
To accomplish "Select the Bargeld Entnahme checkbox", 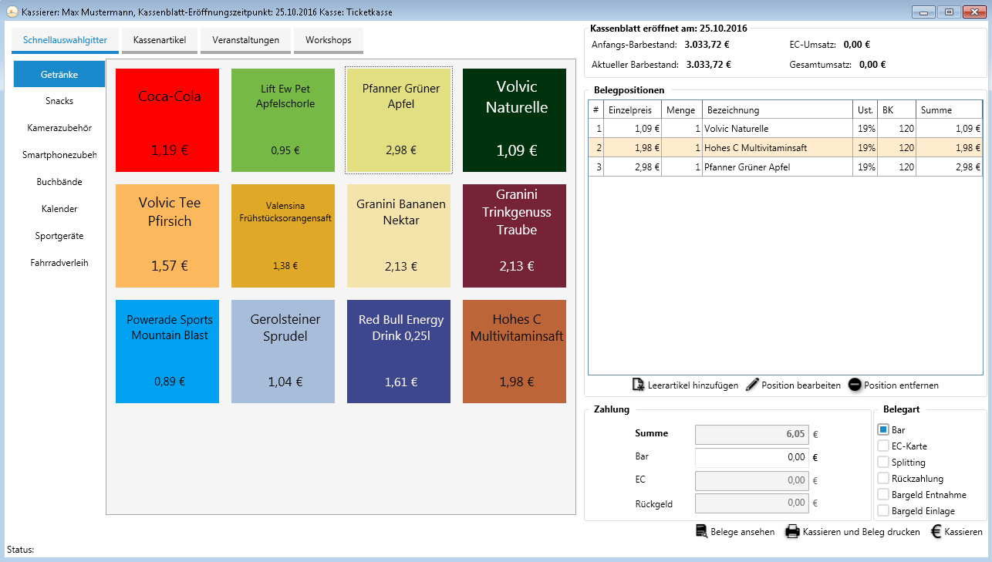I will (883, 494).
